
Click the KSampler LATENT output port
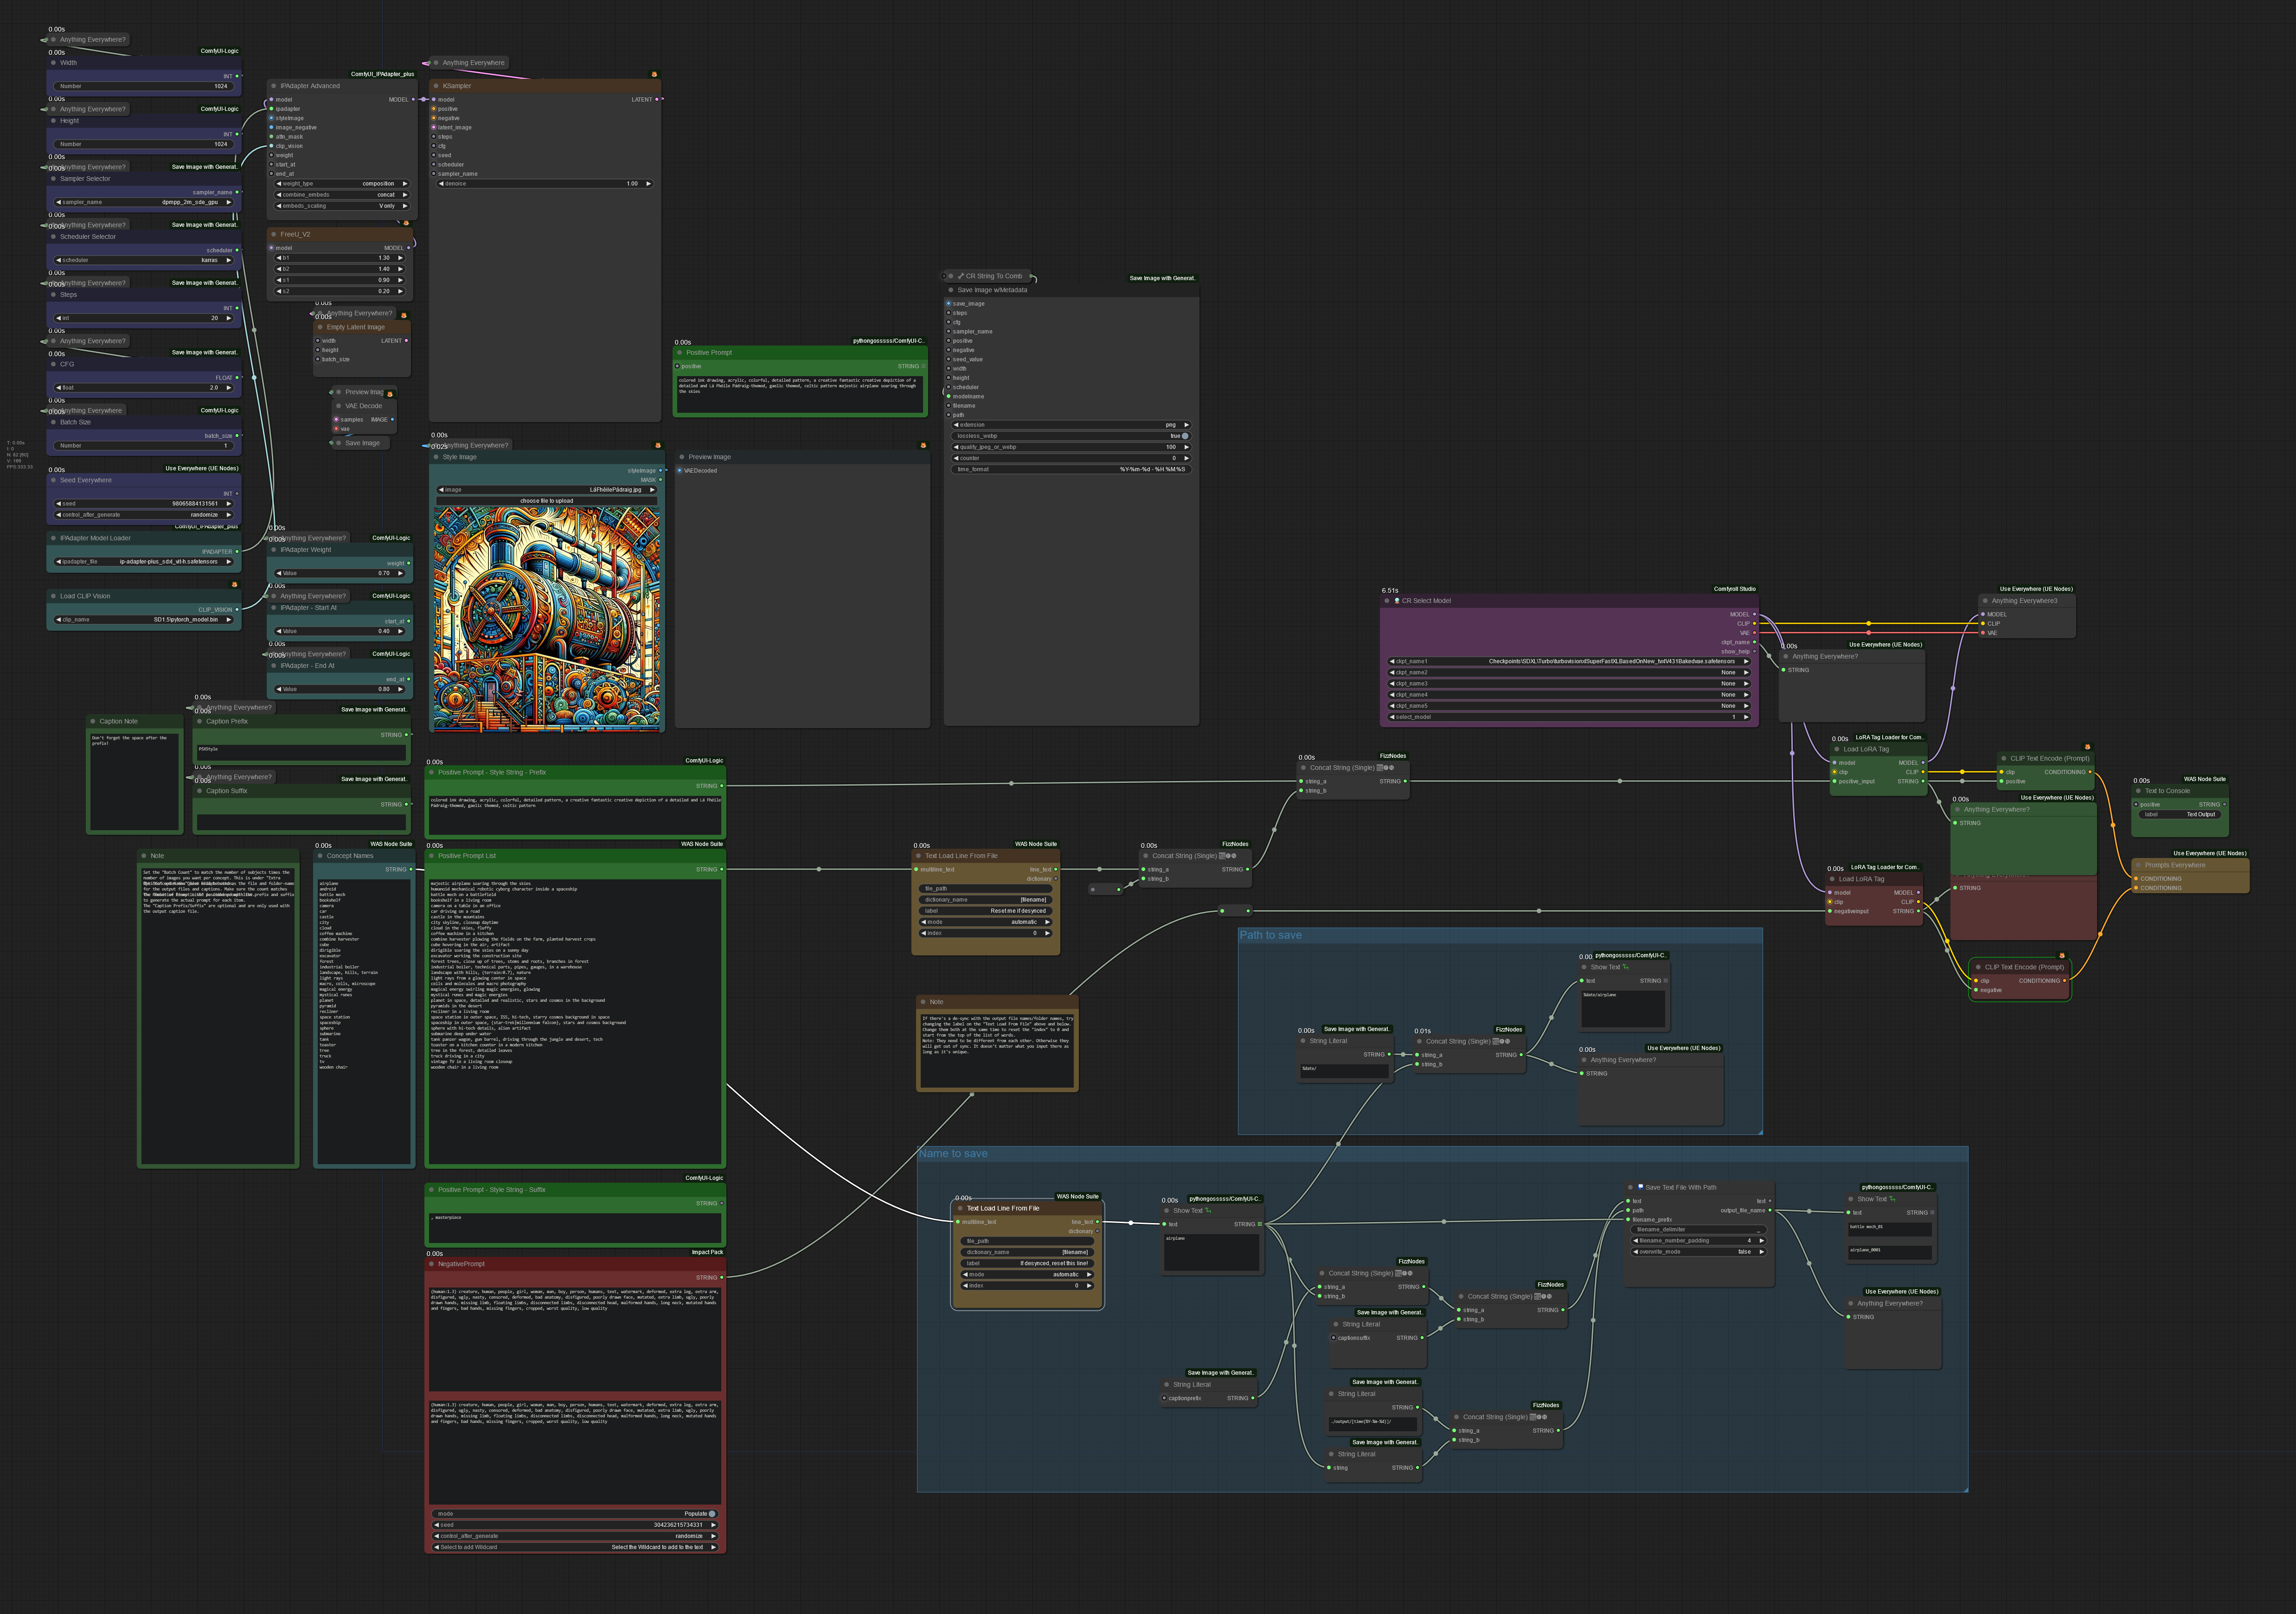pos(657,99)
